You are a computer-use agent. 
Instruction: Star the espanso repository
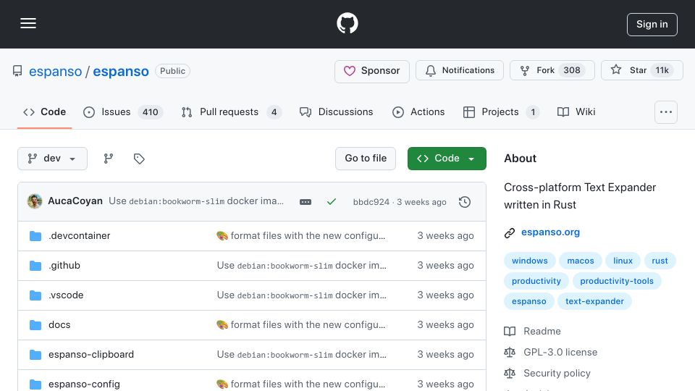point(642,70)
